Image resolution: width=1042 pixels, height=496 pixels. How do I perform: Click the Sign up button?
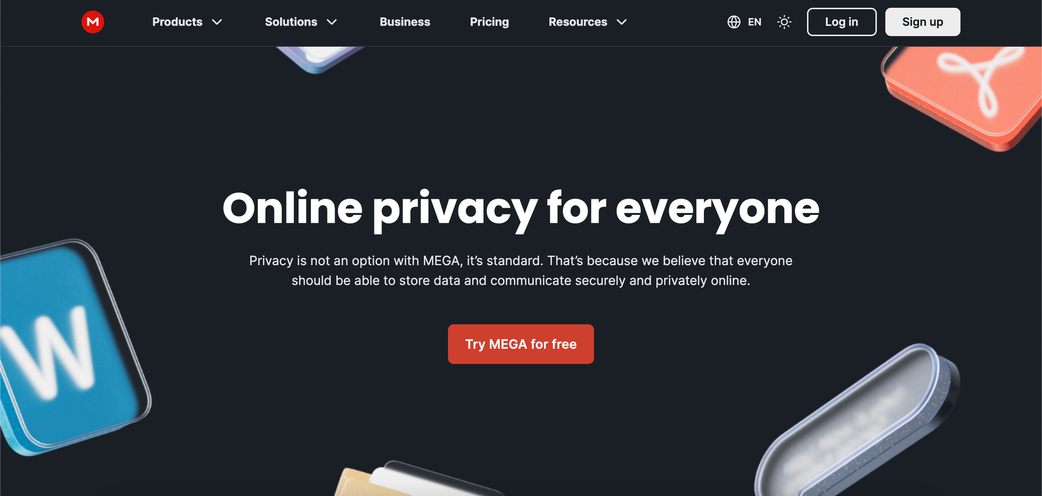pyautogui.click(x=922, y=22)
